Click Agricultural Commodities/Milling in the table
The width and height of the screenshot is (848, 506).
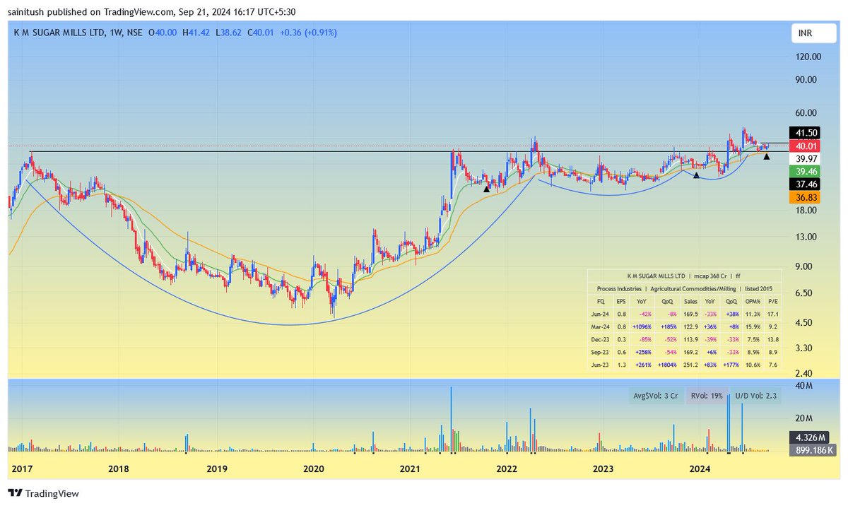[693, 289]
